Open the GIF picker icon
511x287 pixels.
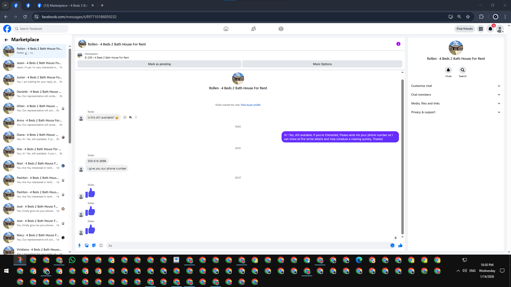point(101,246)
